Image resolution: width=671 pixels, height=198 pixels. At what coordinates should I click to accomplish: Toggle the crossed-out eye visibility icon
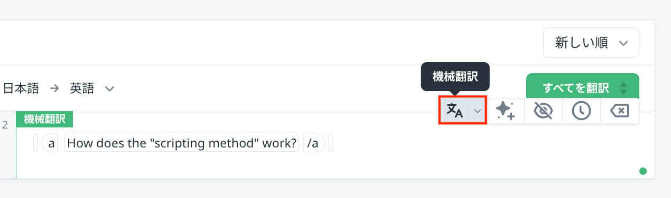coord(543,111)
